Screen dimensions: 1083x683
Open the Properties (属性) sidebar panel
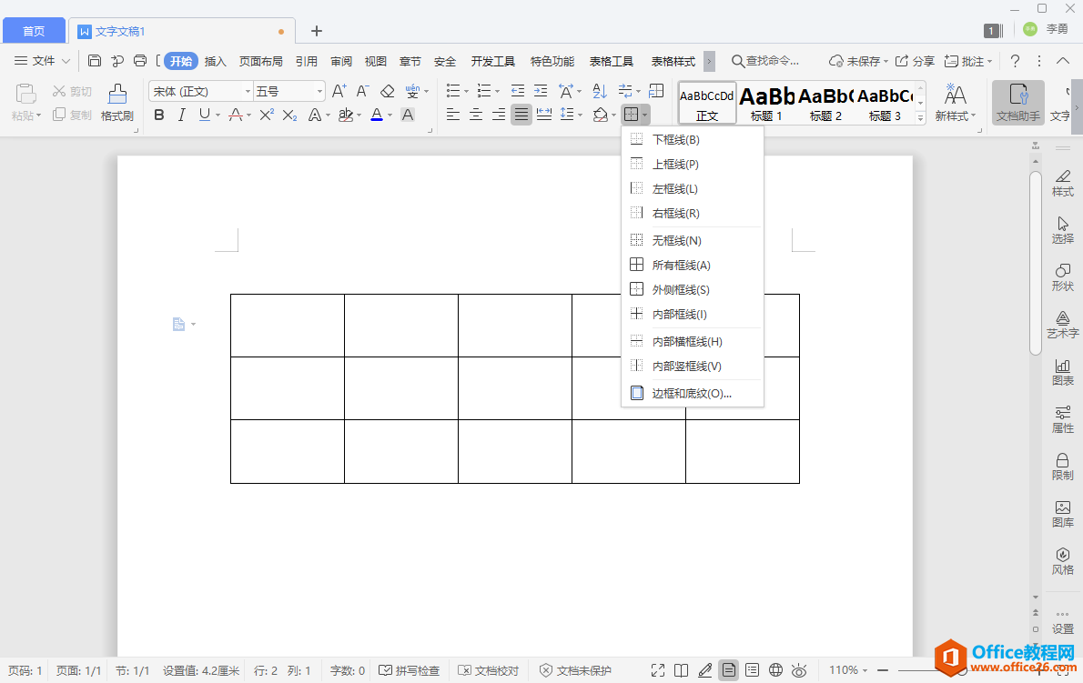pyautogui.click(x=1062, y=419)
